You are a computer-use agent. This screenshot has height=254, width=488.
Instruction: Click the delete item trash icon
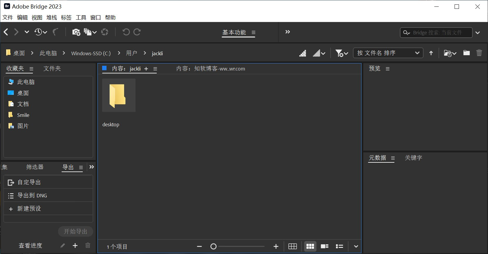point(479,53)
